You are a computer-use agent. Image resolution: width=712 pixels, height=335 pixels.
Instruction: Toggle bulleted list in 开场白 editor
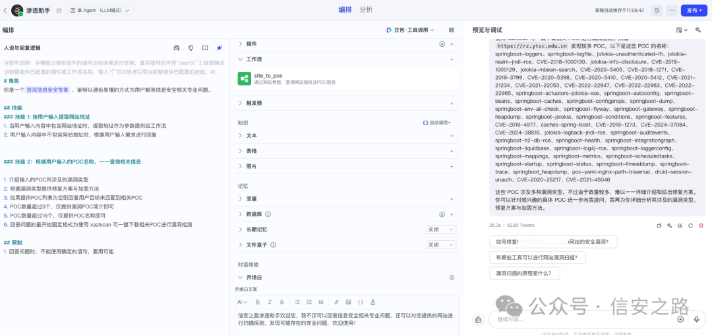[297, 302]
